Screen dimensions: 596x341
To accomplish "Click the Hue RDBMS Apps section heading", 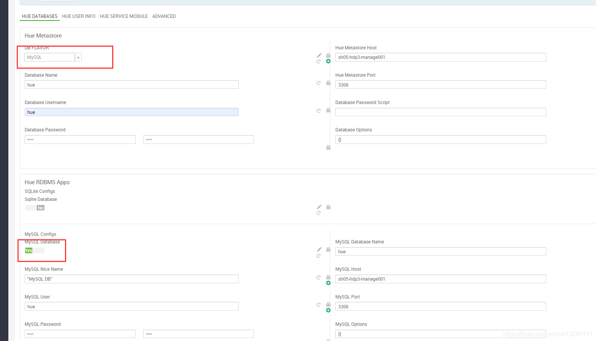I will click(47, 182).
